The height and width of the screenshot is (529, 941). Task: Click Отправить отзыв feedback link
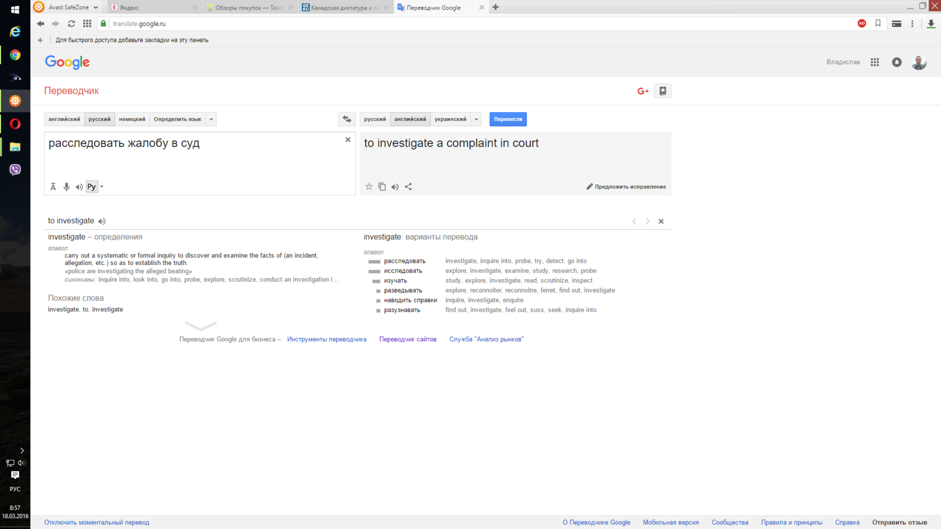coord(899,523)
